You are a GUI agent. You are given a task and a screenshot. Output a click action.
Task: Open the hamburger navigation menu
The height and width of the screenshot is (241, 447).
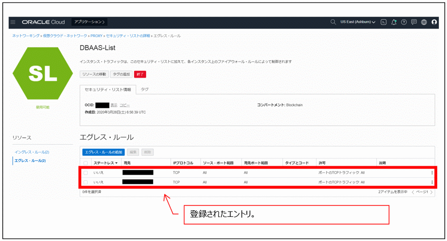click(13, 22)
